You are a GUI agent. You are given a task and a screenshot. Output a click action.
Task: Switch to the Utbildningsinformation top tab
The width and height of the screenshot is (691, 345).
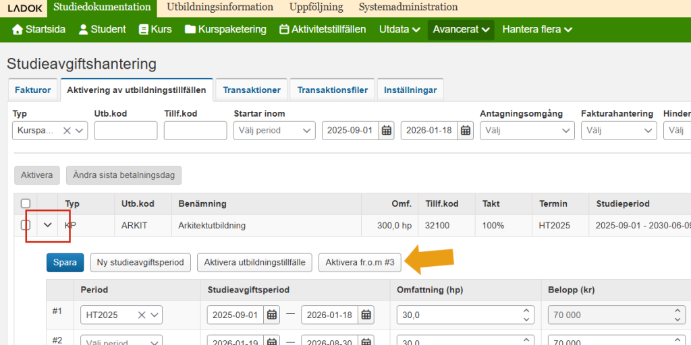pos(220,7)
